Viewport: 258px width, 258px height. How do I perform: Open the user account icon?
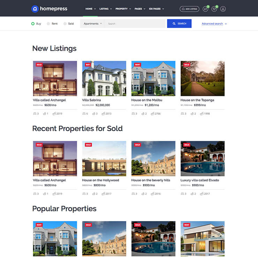223,9
